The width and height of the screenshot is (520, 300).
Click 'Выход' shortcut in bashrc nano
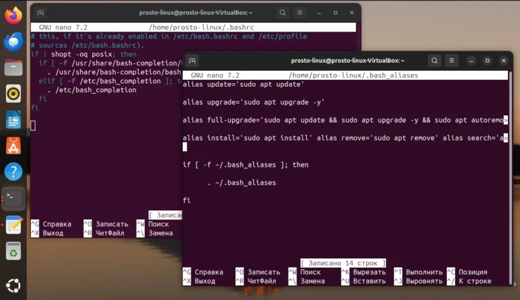(47, 233)
